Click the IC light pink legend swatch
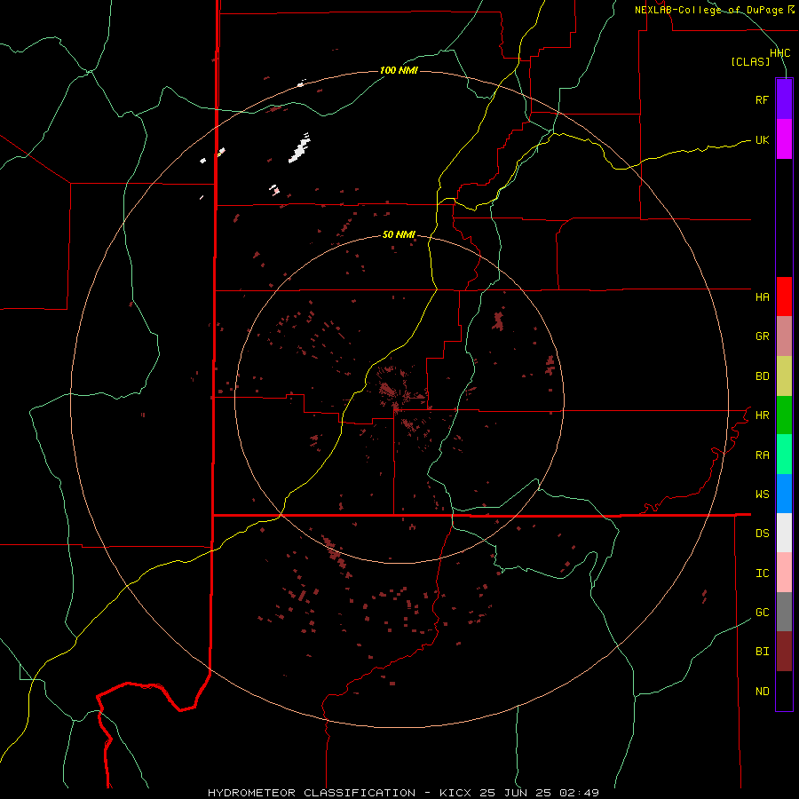 tap(784, 573)
